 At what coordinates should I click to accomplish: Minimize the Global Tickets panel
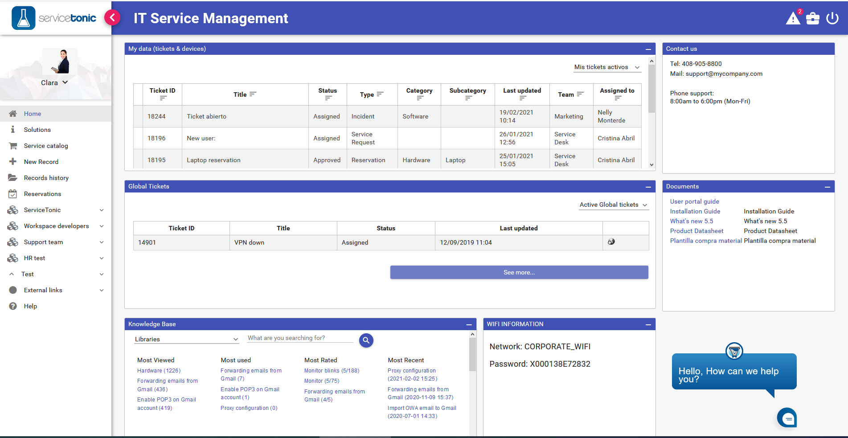(x=648, y=187)
